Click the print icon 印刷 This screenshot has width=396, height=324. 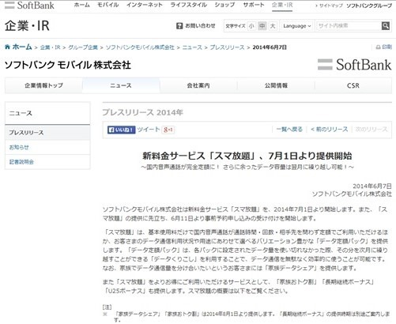tap(384, 47)
